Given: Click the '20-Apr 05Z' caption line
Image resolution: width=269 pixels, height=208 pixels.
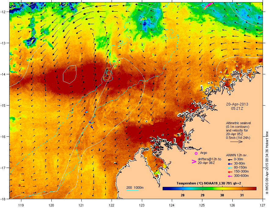Looking at the screenshot, I should (234, 134).
